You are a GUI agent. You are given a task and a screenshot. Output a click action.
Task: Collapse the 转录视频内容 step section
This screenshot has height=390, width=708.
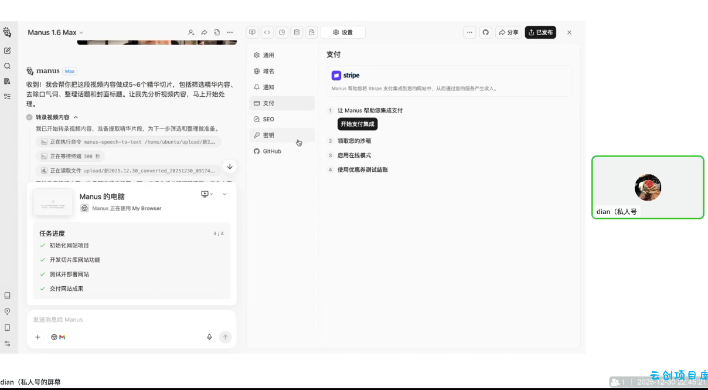tap(76, 117)
